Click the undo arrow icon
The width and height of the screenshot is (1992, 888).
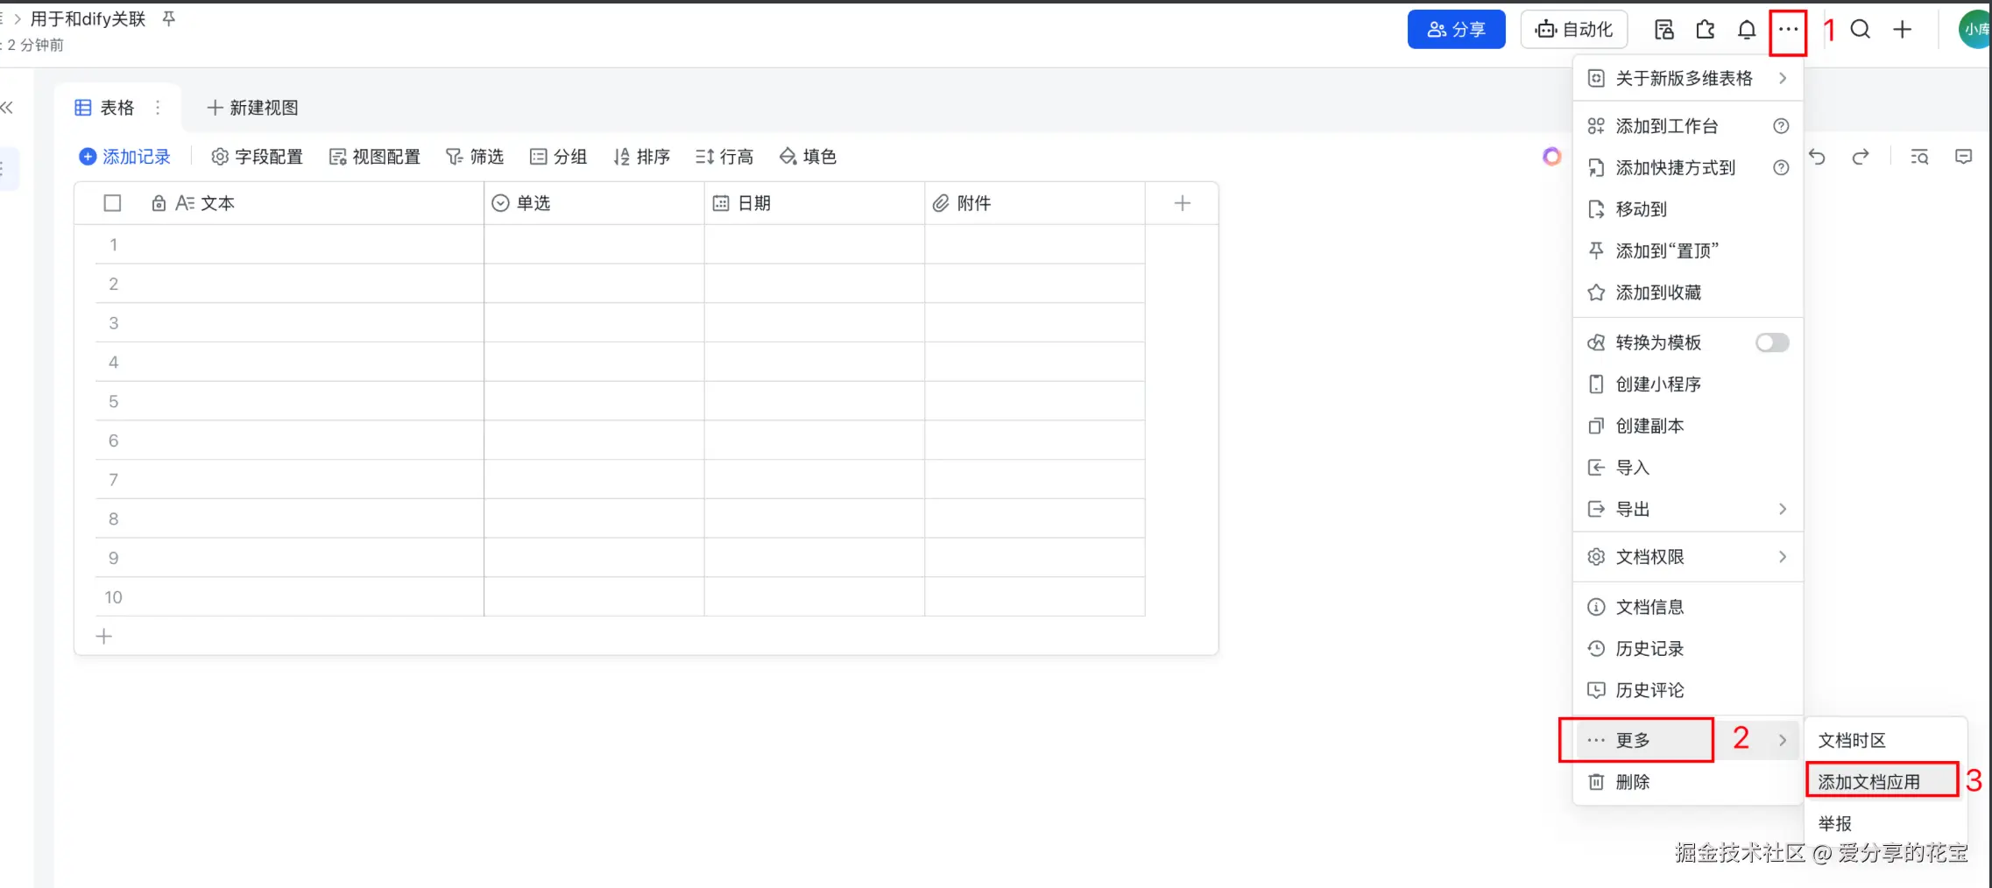[1818, 157]
